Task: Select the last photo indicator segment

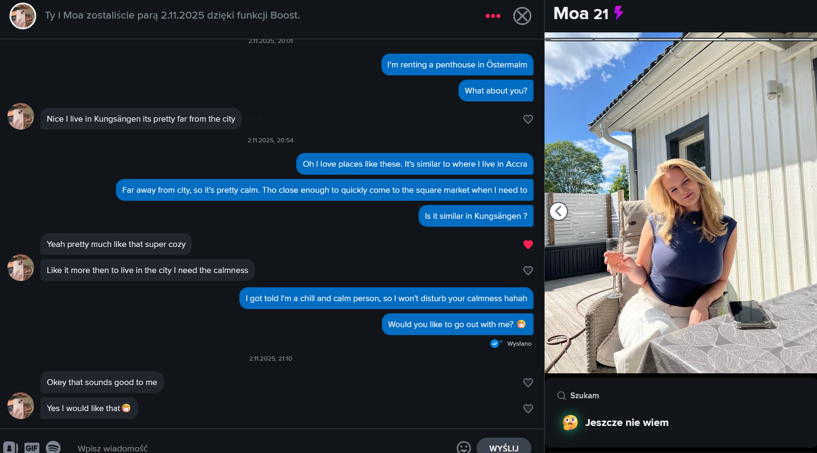Action: tap(791, 39)
